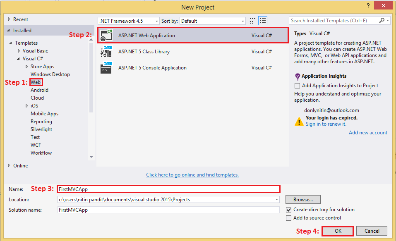Click Add new account link
The image size is (396, 241).
(x=368, y=132)
